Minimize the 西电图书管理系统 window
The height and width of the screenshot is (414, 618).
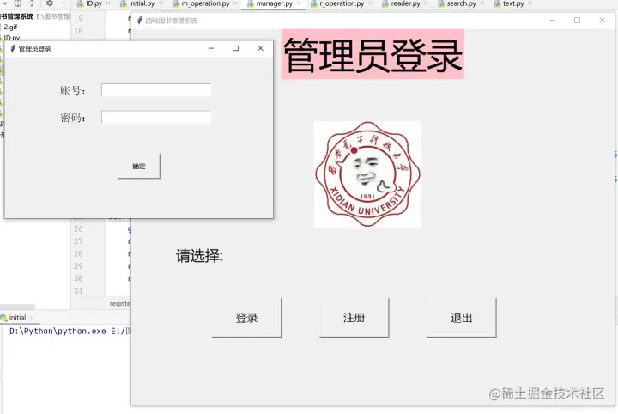click(553, 20)
